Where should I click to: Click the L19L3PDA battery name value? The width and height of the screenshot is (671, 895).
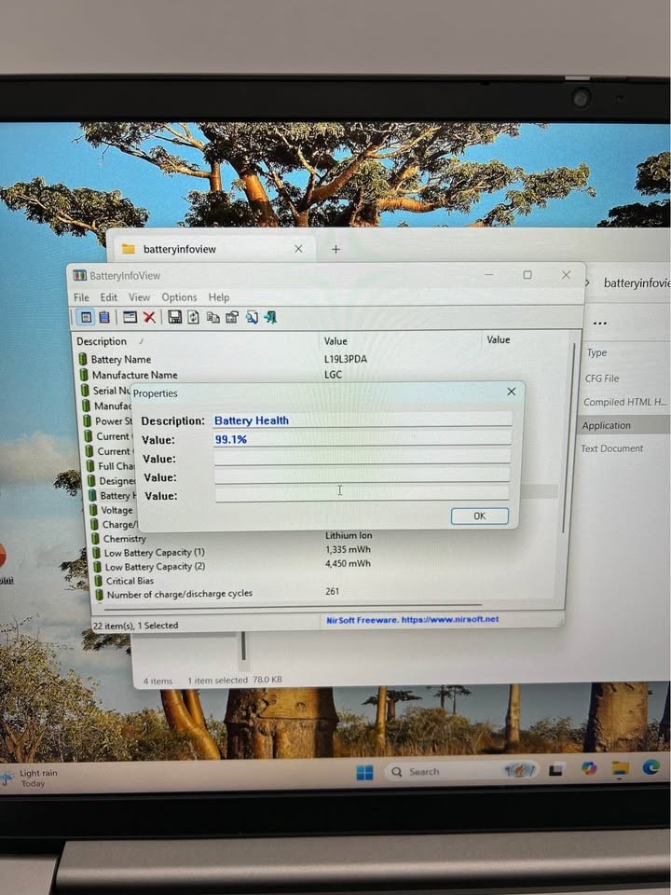click(346, 359)
